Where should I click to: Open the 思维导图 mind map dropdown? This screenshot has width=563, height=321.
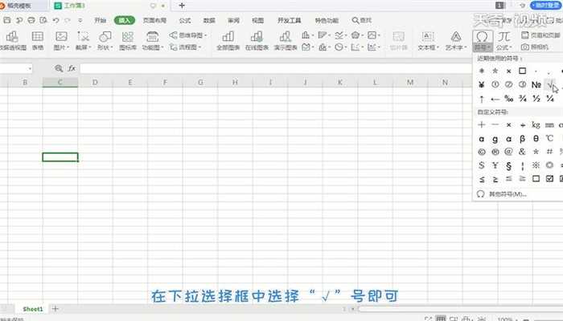click(x=188, y=35)
